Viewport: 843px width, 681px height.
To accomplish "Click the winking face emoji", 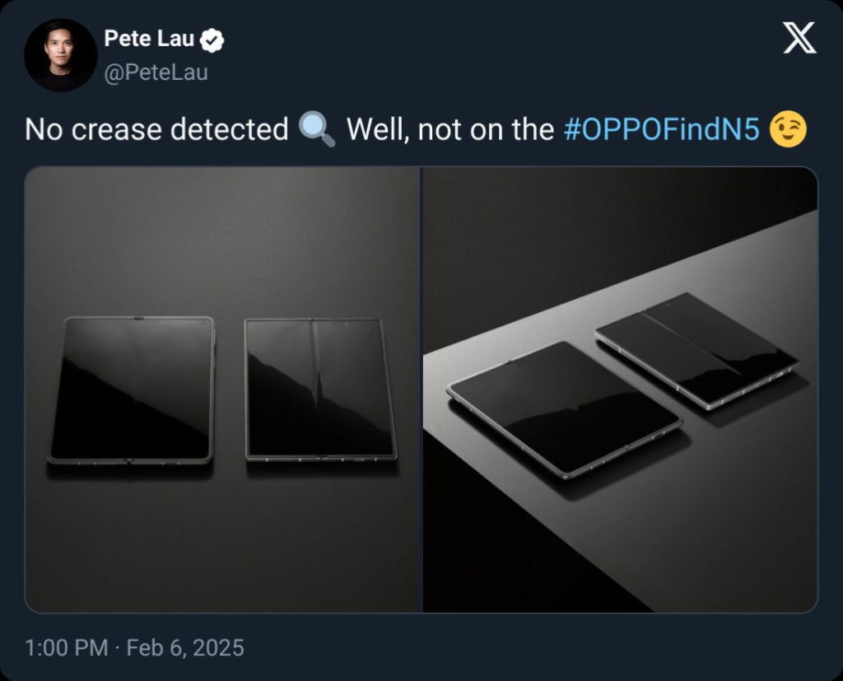I will click(x=787, y=130).
